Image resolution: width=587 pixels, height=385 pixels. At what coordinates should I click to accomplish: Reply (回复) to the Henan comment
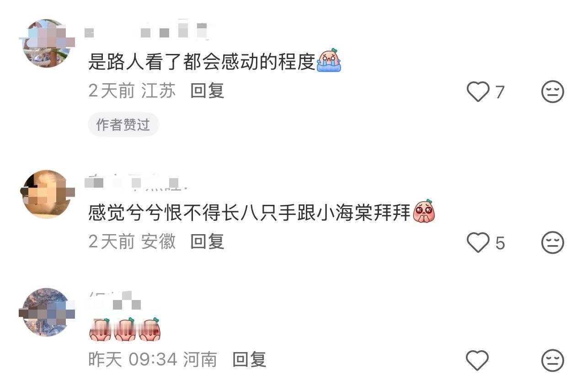(249, 359)
